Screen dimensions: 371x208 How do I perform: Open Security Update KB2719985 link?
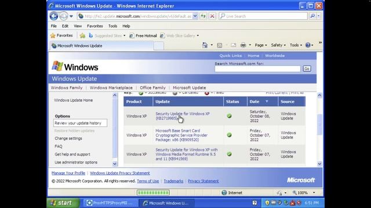tap(183, 116)
